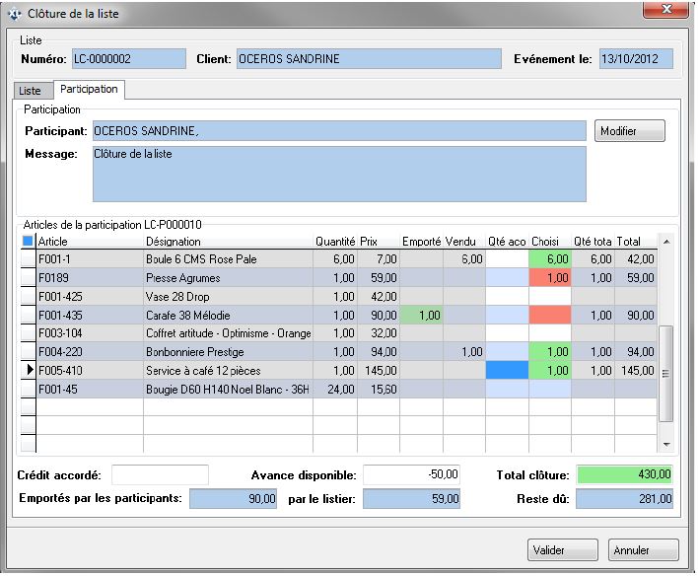Click the grid scrollbar up arrow

click(667, 242)
